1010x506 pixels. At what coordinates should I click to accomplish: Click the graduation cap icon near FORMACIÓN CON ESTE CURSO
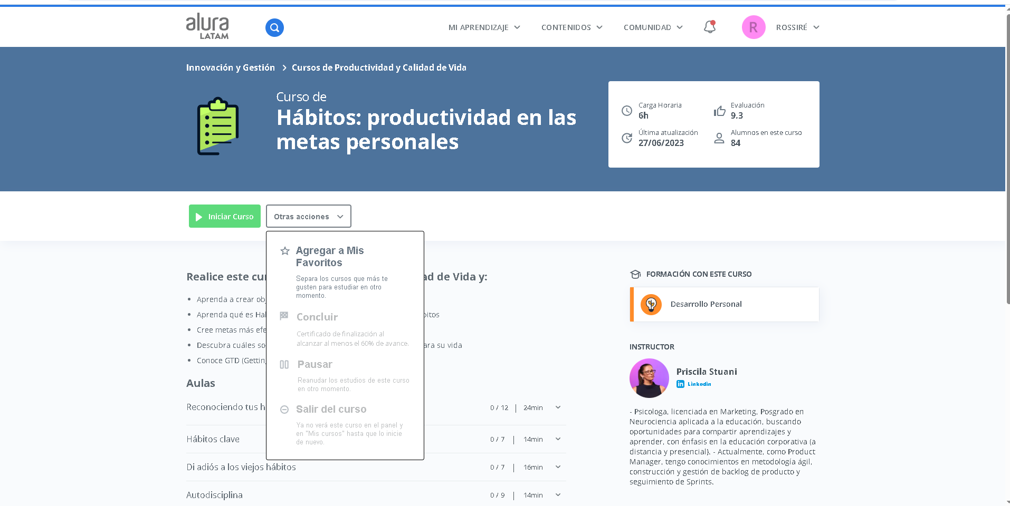click(x=635, y=274)
